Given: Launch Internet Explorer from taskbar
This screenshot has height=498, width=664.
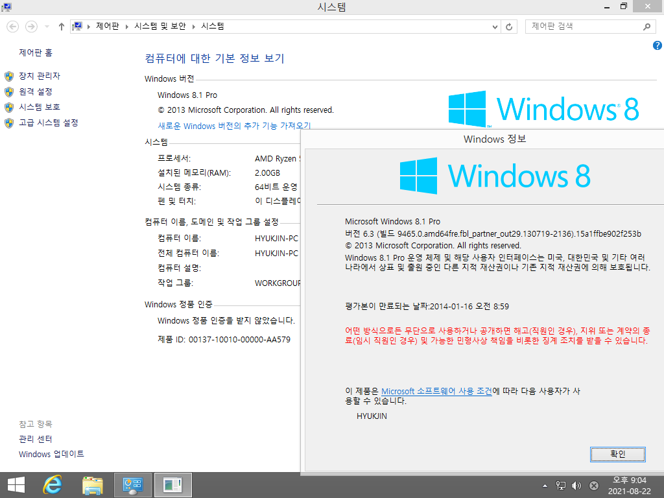Looking at the screenshot, I should coord(53,485).
